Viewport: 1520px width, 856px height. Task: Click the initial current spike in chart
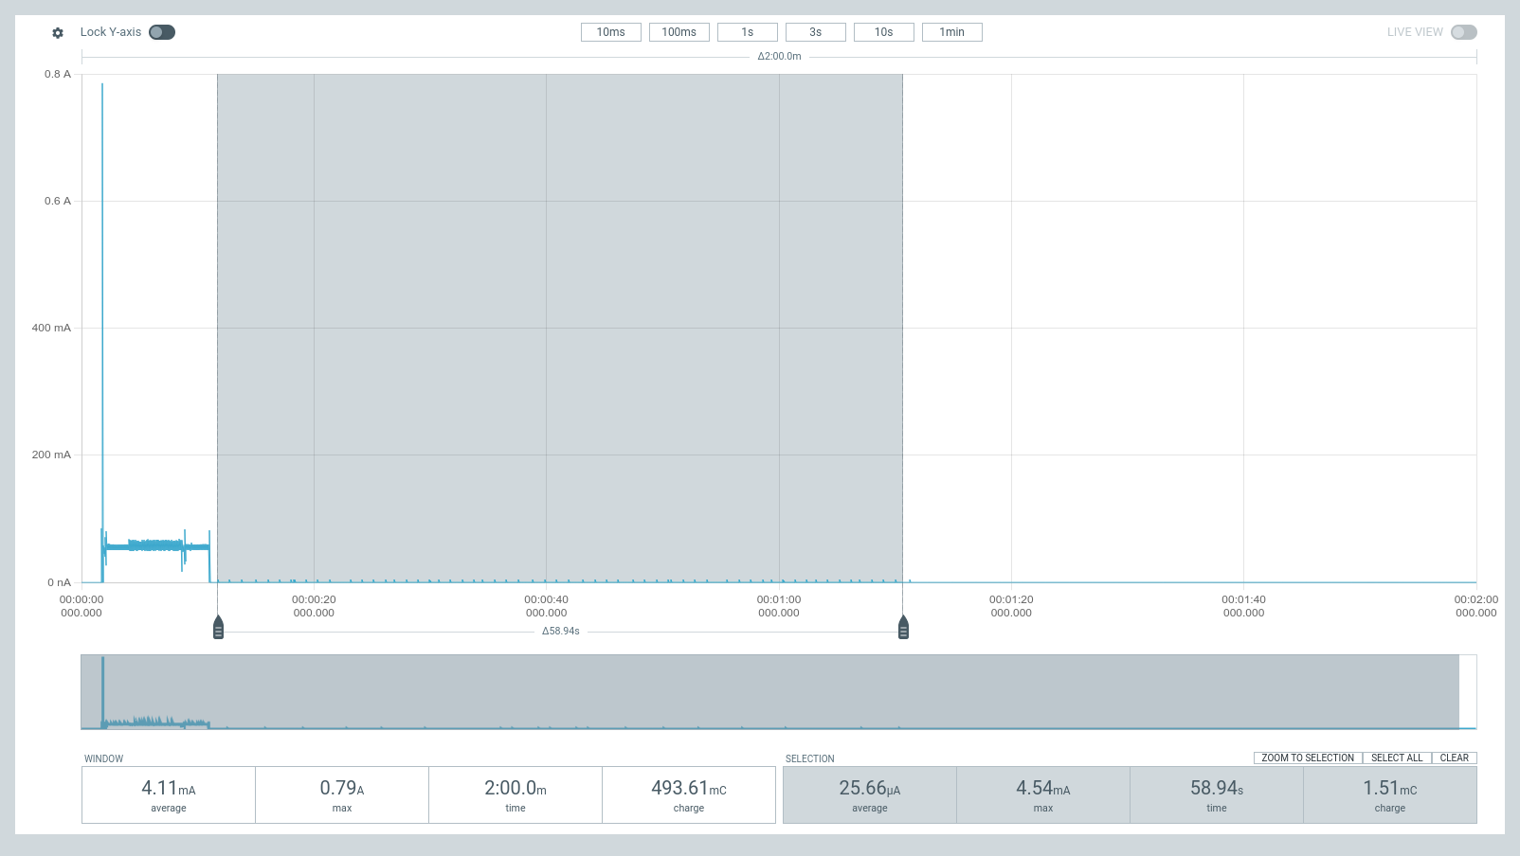[x=102, y=284]
